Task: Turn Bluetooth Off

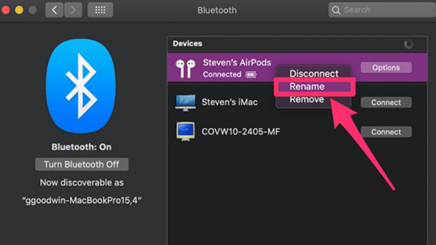Action: pos(82,164)
